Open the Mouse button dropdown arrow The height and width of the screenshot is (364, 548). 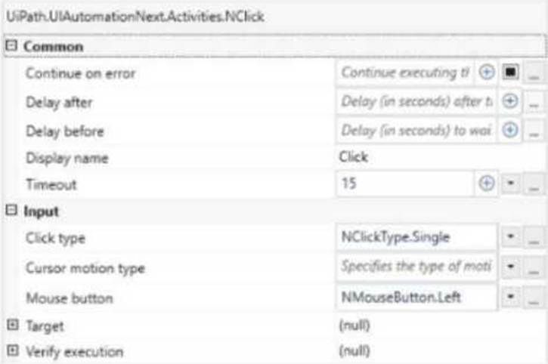pos(511,297)
